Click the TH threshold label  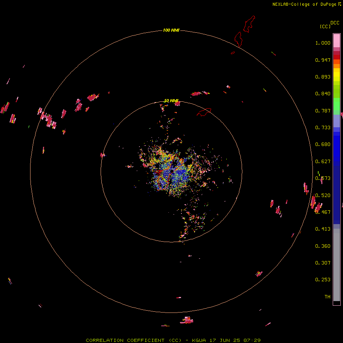coord(327,297)
